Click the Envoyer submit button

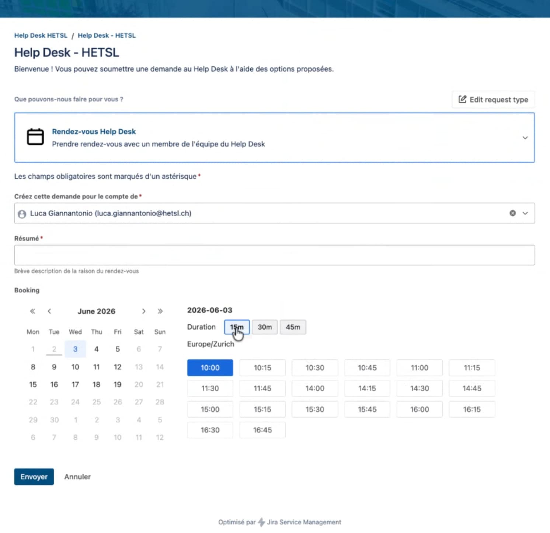pyautogui.click(x=34, y=477)
